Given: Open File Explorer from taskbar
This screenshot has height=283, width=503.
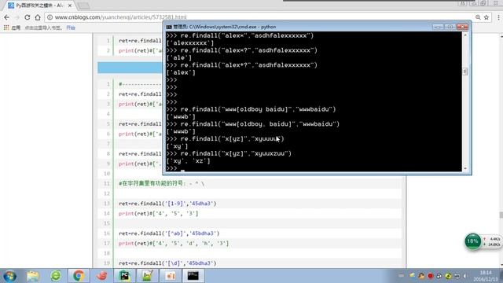Looking at the screenshot, I should point(33,276).
